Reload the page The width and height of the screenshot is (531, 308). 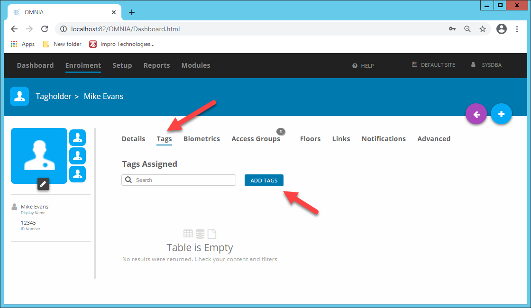pos(45,29)
